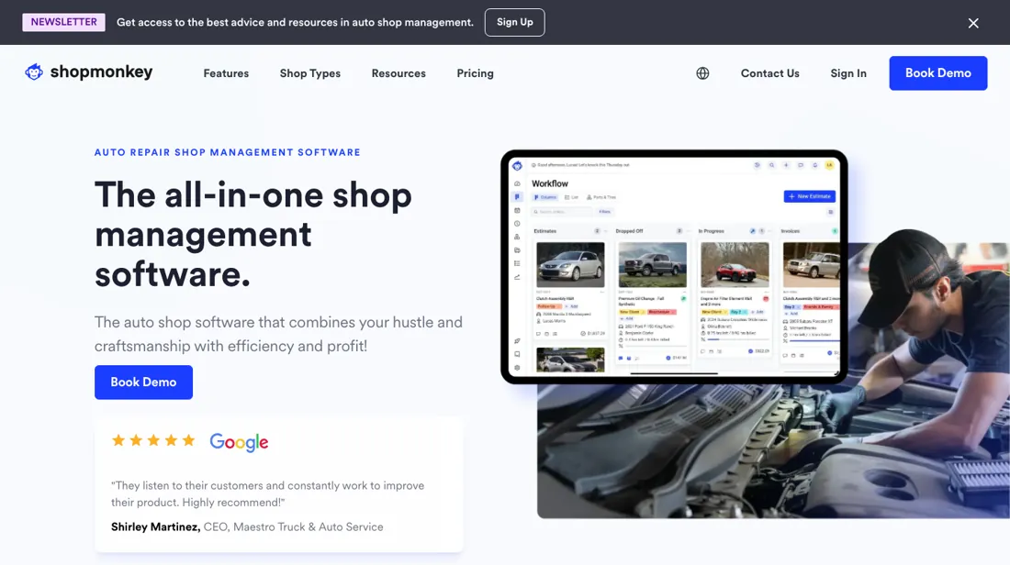Click the search orders field in mockup
The image size is (1010, 565).
(x=562, y=212)
